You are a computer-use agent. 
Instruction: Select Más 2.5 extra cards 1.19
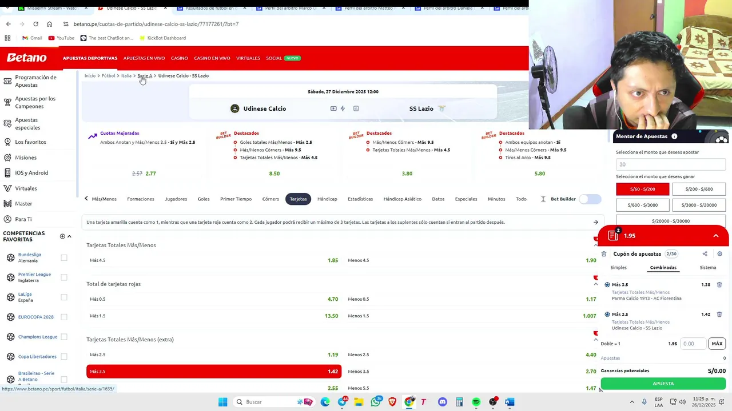tap(214, 355)
